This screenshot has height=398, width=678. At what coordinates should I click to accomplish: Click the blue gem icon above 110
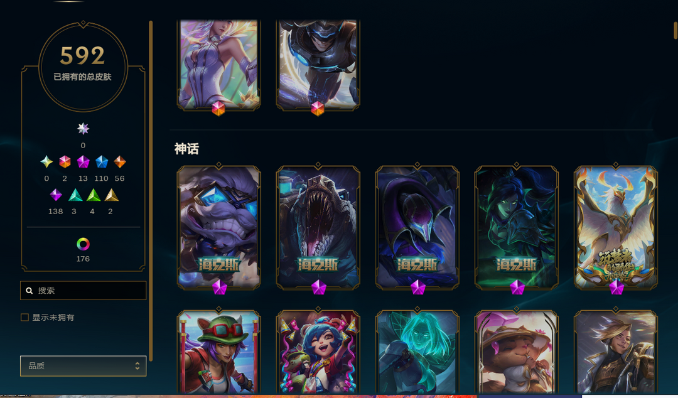[x=102, y=162]
